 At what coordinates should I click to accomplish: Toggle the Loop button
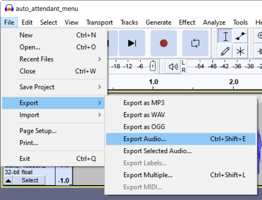click(195, 43)
